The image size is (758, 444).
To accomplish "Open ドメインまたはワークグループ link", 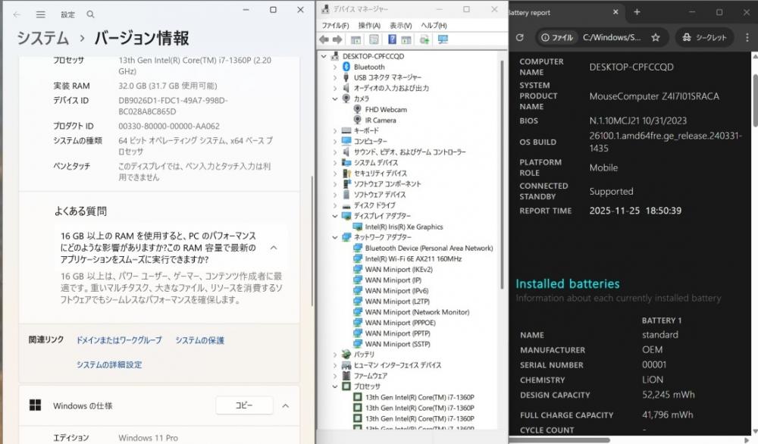I will point(119,340).
